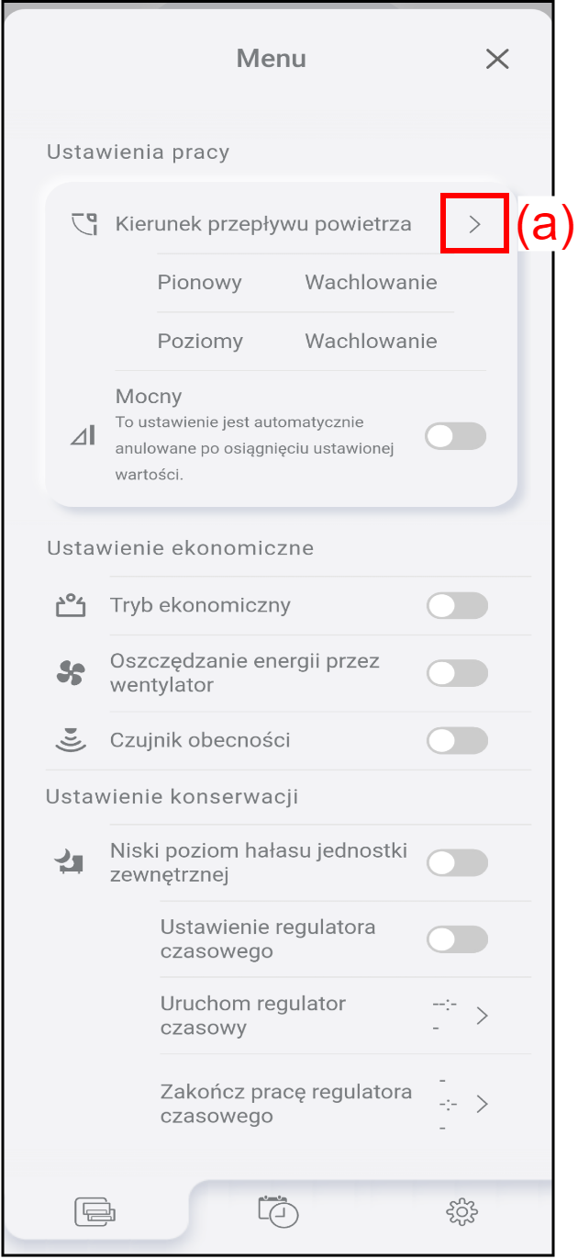Toggle Oszczędzanie energii przez wentylator

coord(457,674)
